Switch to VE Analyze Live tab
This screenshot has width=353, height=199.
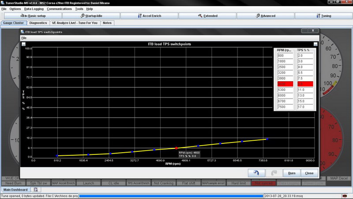(x=75, y=23)
